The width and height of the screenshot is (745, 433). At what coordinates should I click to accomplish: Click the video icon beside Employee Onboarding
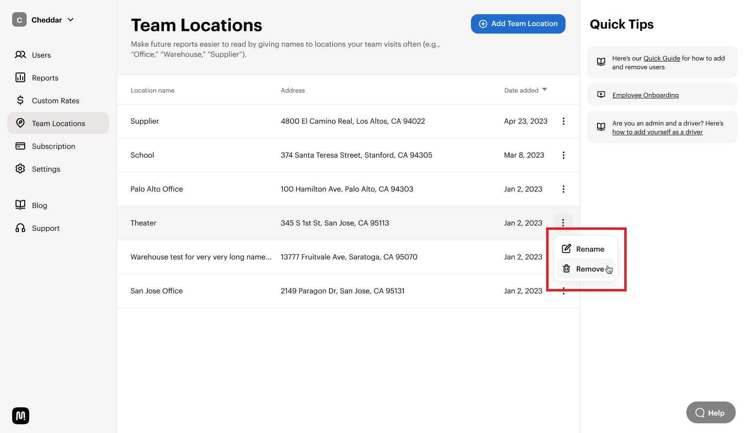pos(601,95)
